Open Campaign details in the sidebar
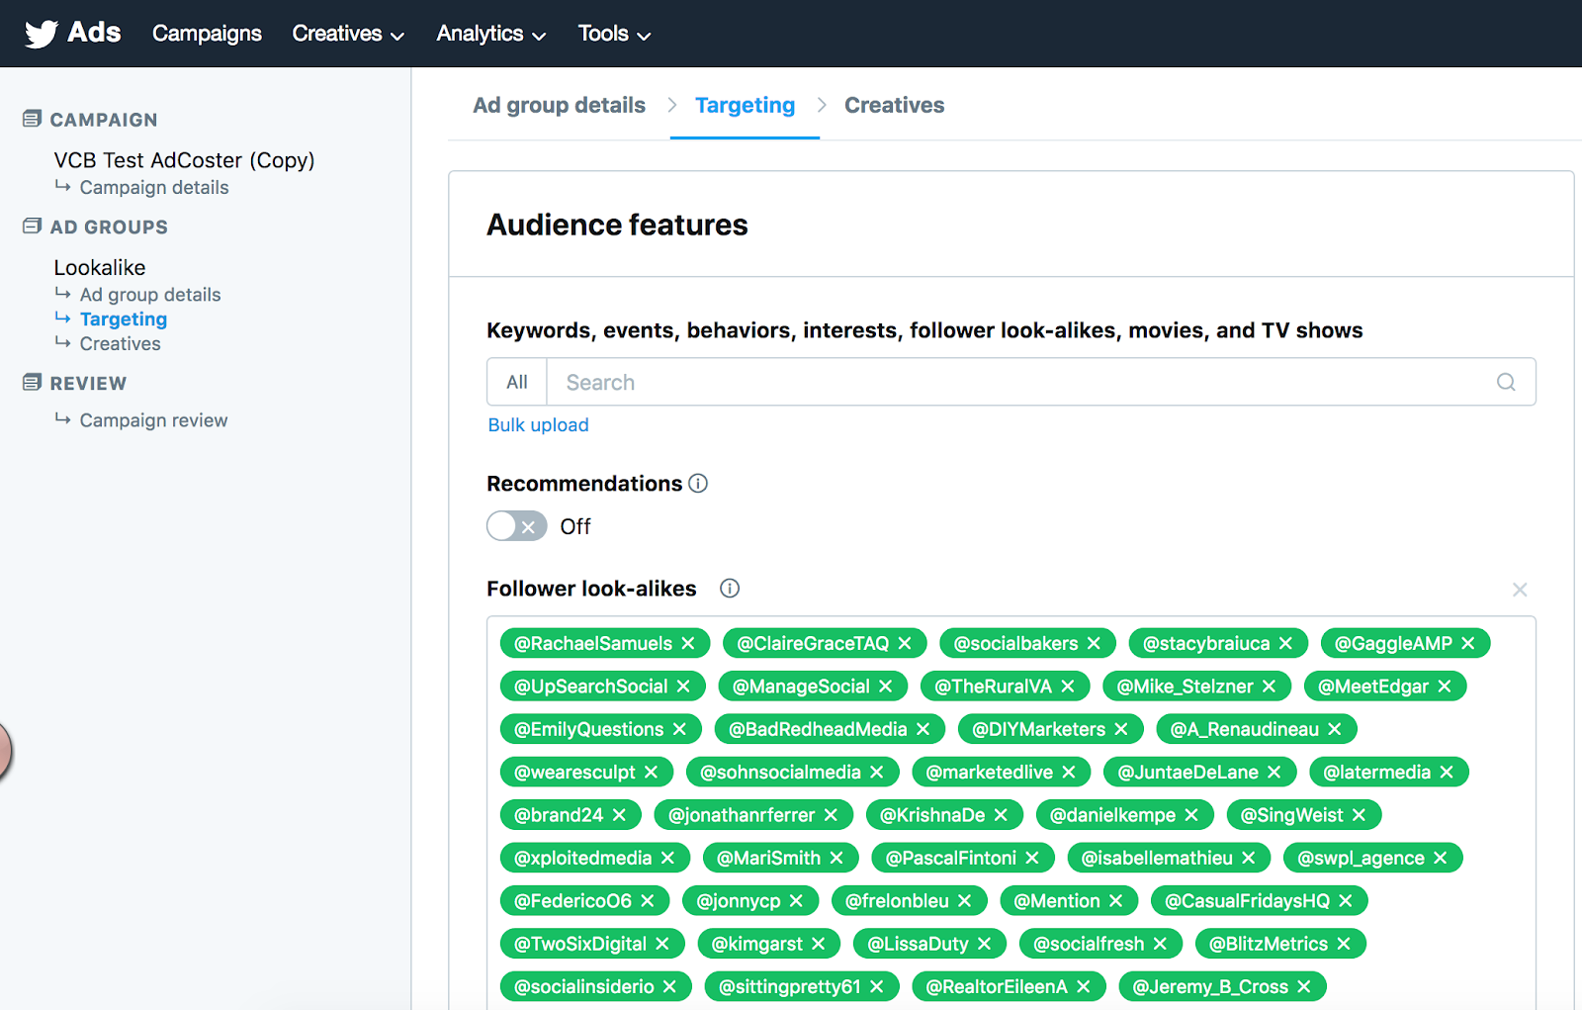The width and height of the screenshot is (1582, 1010). (x=154, y=188)
